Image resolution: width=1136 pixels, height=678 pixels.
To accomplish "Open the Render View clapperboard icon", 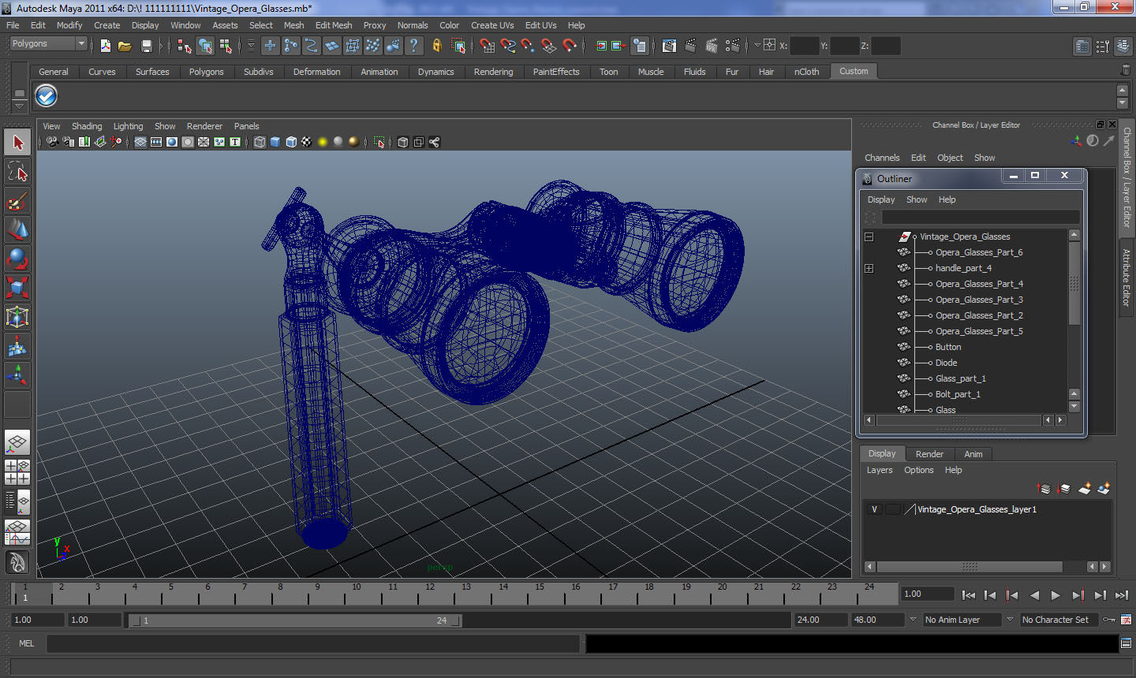I will (669, 46).
